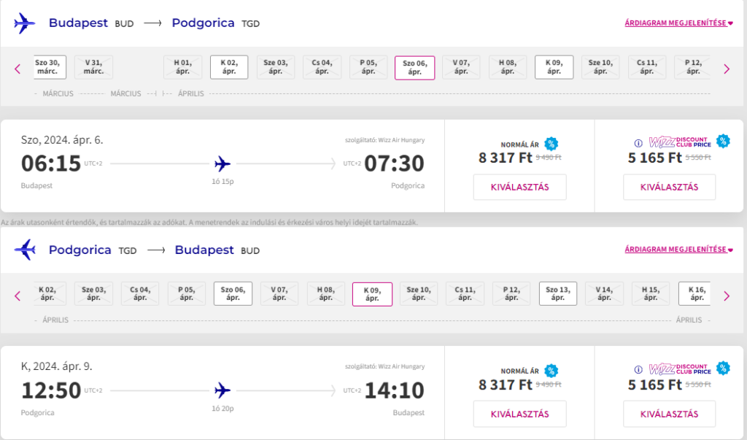Click the percent badge next to outbound Normál ár
This screenshot has height=440, width=747.
pyautogui.click(x=551, y=144)
